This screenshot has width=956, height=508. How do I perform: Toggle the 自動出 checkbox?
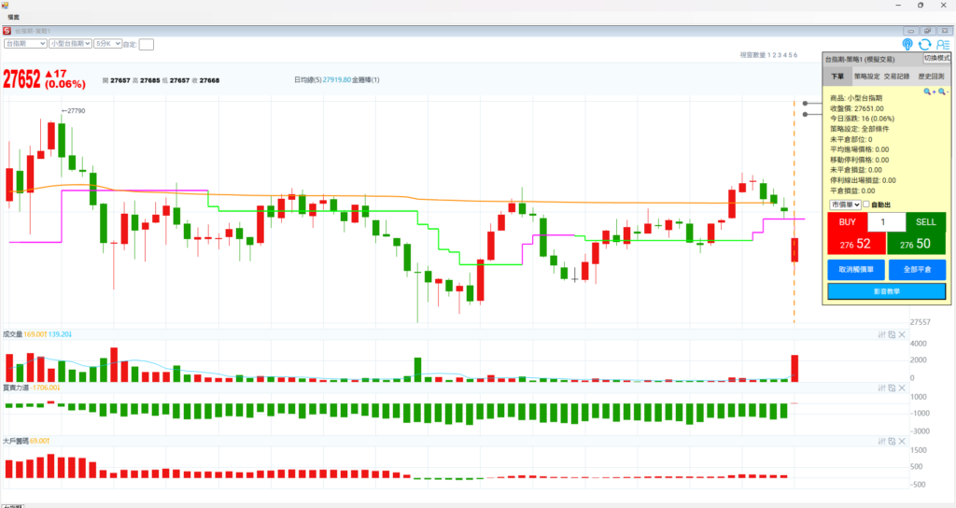point(865,205)
